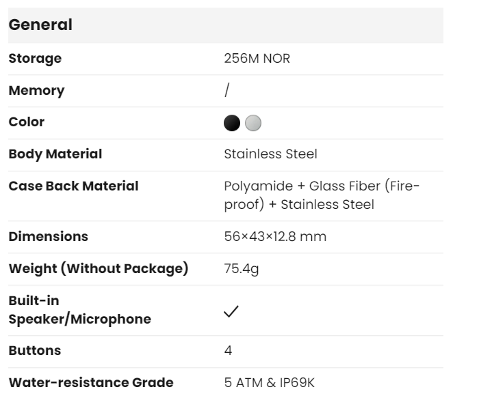Click the Stainless Steel body material value
Viewport: 479px width, 398px height.
click(x=270, y=154)
